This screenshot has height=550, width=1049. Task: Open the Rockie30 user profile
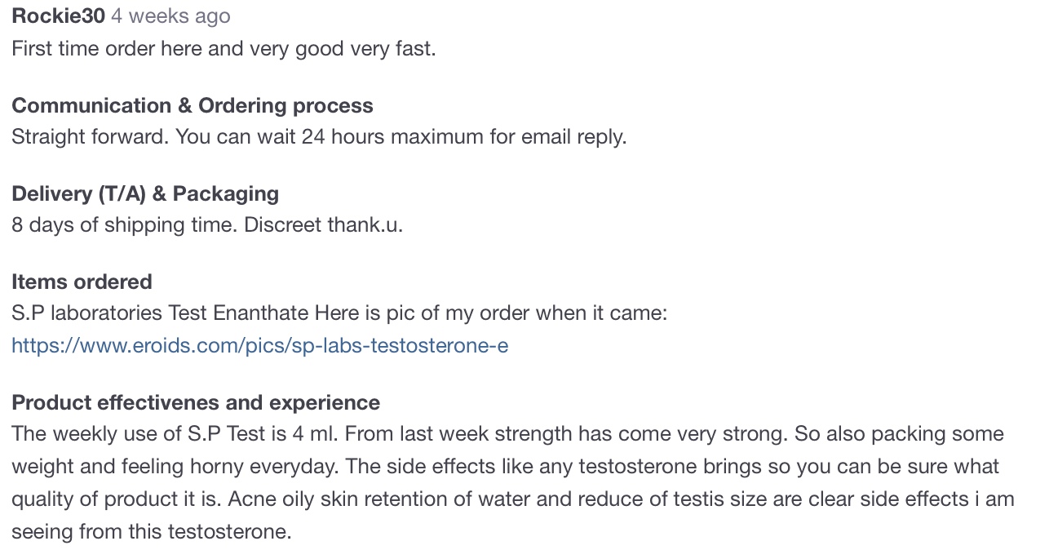pyautogui.click(x=58, y=16)
